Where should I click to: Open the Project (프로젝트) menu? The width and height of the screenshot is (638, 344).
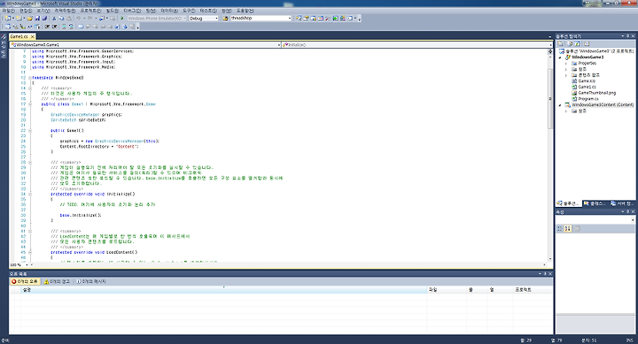(90, 11)
